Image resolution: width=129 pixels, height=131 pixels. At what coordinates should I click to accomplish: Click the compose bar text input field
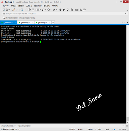61,126
